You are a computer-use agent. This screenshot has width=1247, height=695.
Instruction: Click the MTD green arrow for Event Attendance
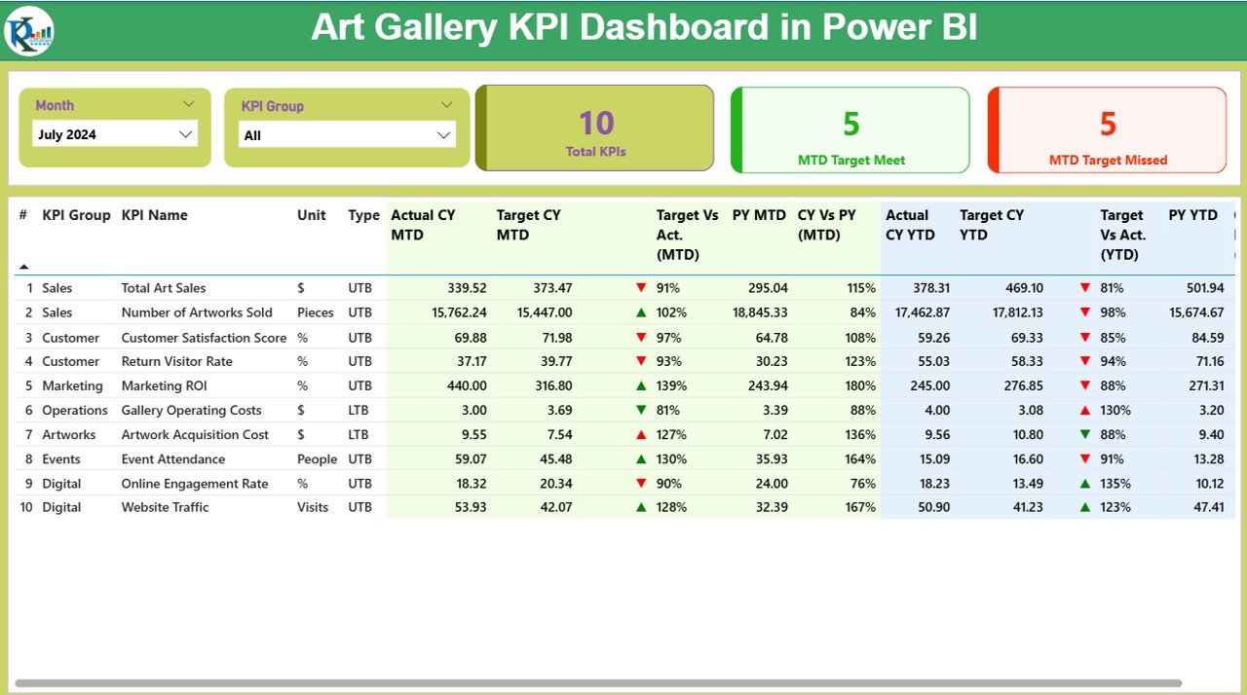coord(641,458)
